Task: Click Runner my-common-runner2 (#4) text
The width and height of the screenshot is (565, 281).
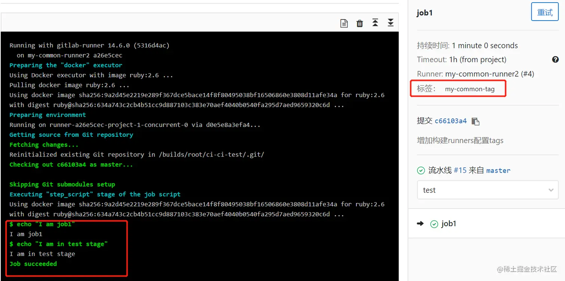Action: (x=476, y=74)
